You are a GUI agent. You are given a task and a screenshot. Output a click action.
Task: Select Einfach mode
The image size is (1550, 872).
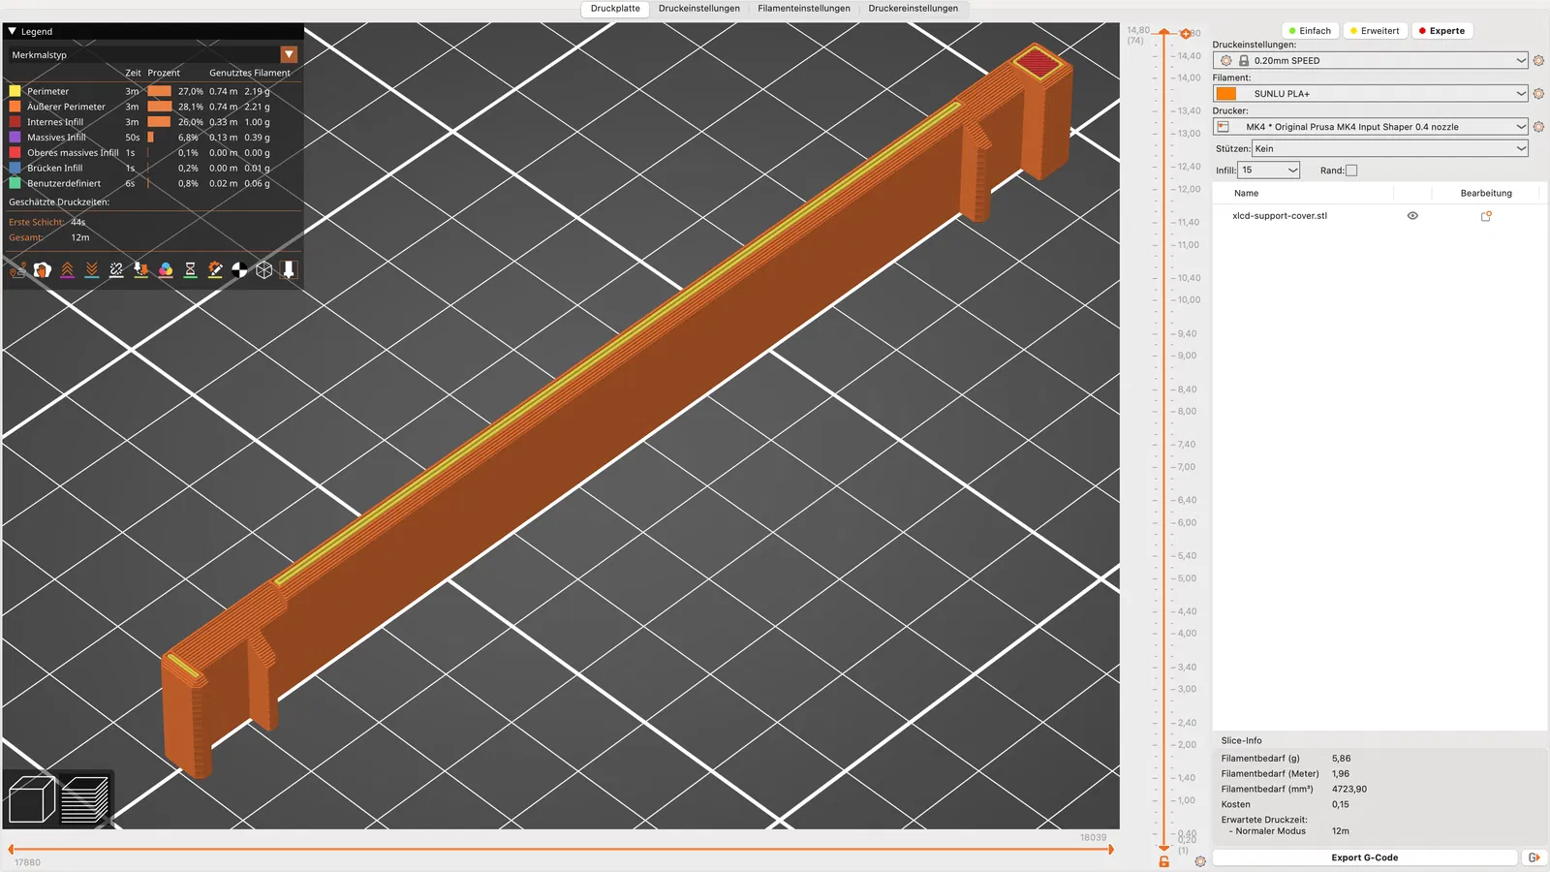point(1310,31)
